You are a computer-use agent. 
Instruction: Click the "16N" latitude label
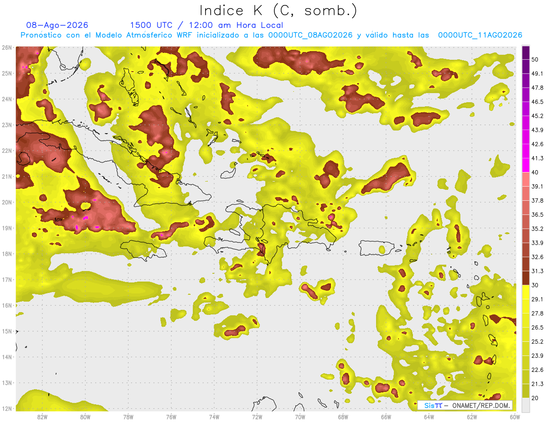click(6, 305)
